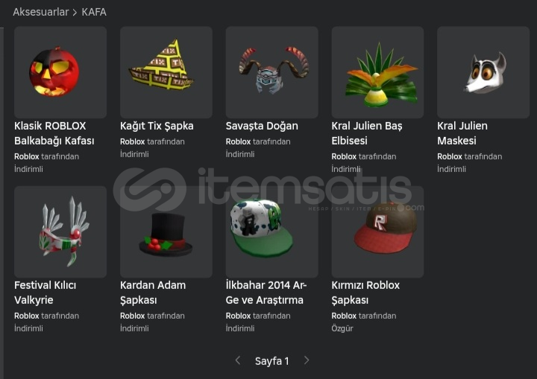
Task: Click the Kral Julien Baş Elbisesi crown image
Action: click(x=377, y=72)
